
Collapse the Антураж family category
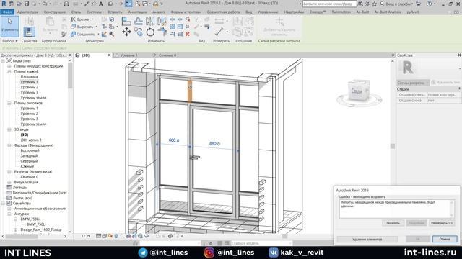[9, 214]
